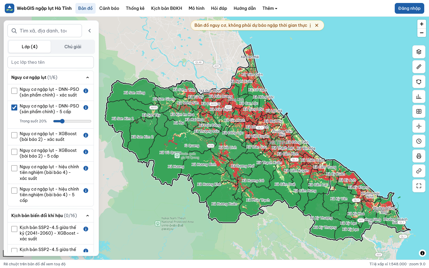This screenshot has height=268, width=429.
Task: Open the Thêm dropdown menu
Action: pyautogui.click(x=270, y=8)
